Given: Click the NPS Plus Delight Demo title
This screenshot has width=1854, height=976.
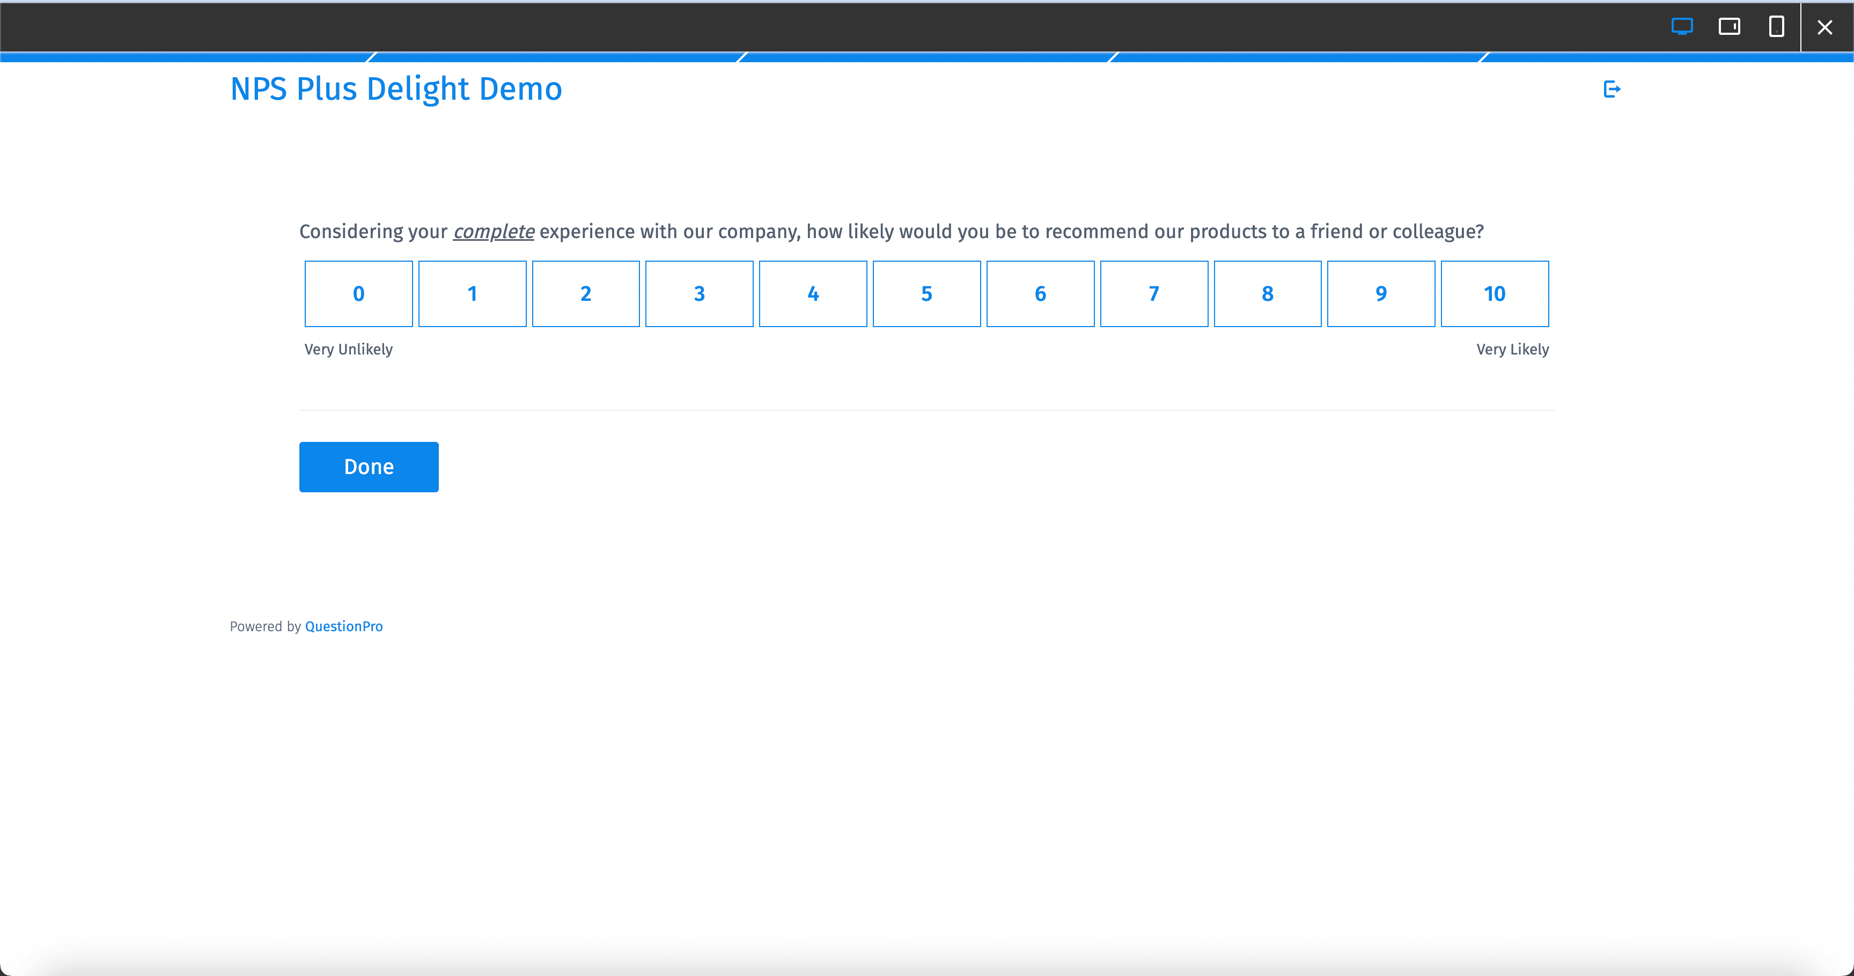Looking at the screenshot, I should pyautogui.click(x=395, y=88).
